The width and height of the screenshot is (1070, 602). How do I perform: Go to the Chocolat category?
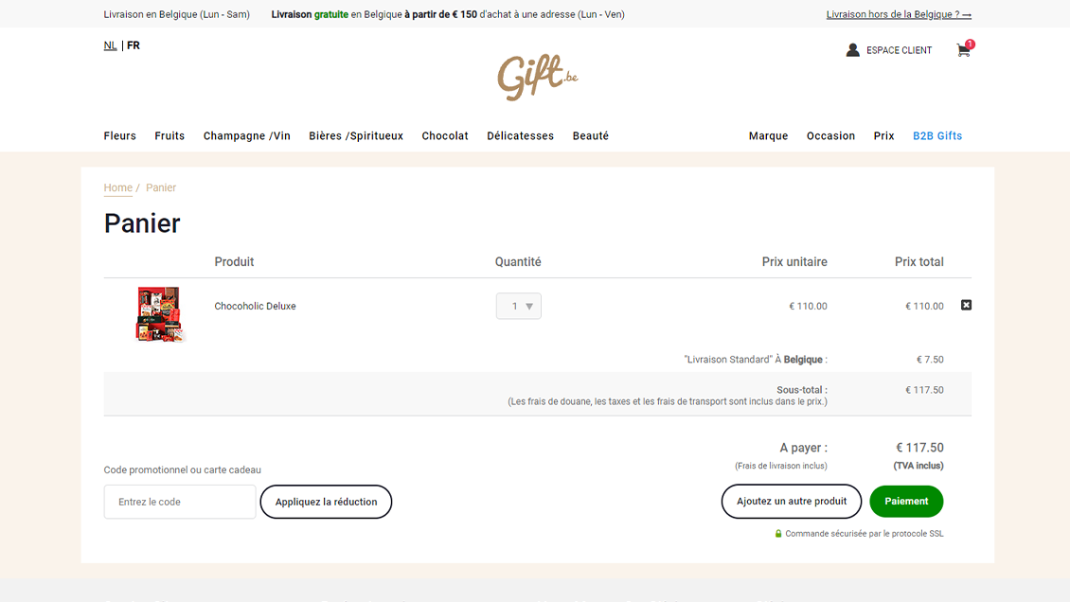point(445,136)
